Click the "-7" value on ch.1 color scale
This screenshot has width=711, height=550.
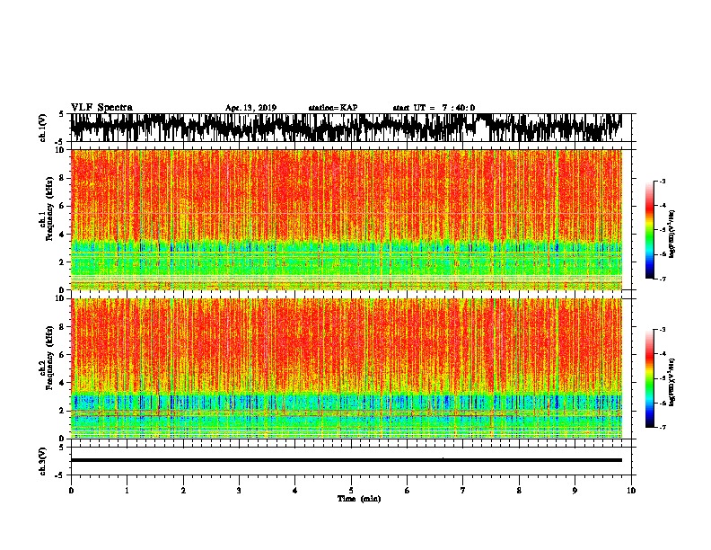coord(663,279)
